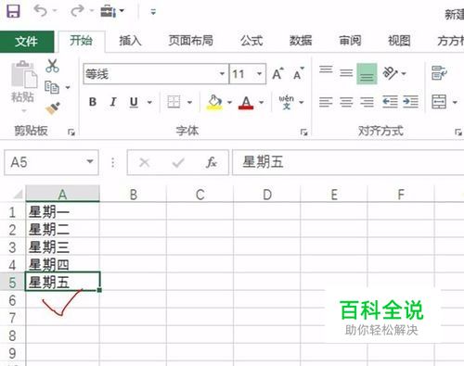Click the briefcase icon in quick access toolbar
The width and height of the screenshot is (464, 366).
coord(109,12)
